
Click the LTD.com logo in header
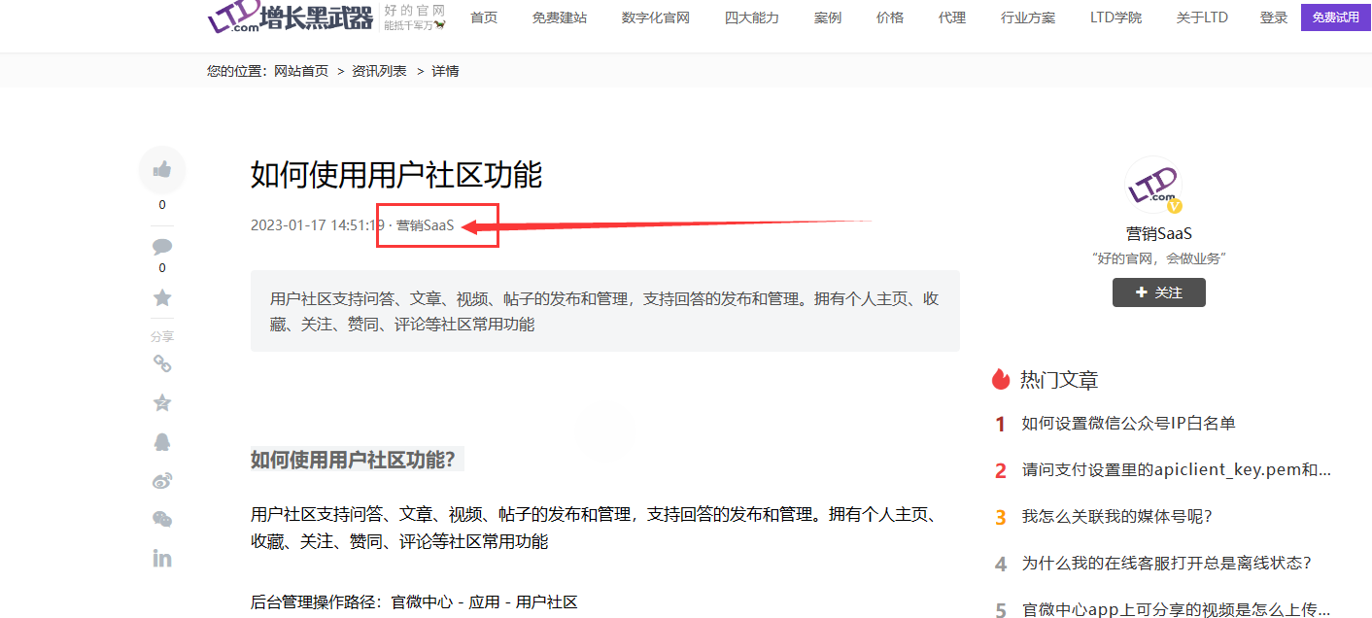click(290, 17)
